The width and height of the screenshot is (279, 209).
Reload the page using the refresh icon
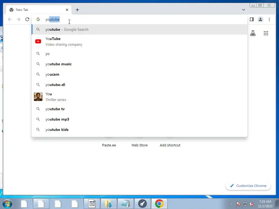[27, 19]
